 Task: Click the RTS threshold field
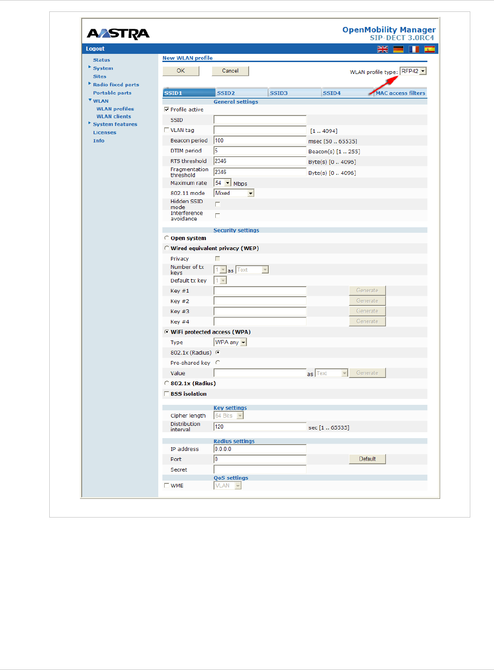tap(260, 161)
